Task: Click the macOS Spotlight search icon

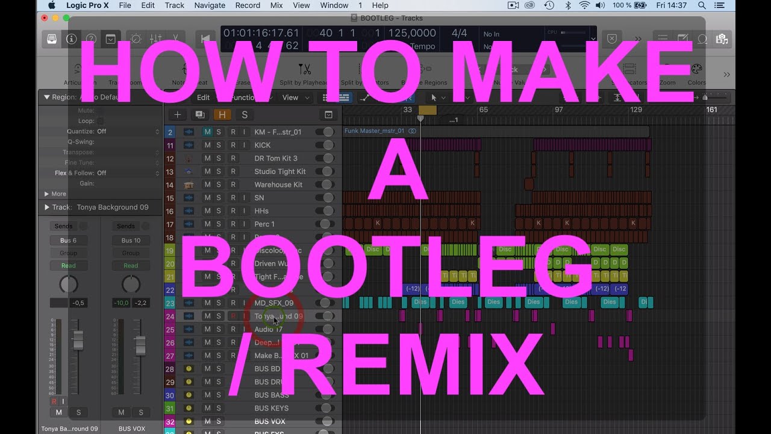Action: tap(702, 5)
